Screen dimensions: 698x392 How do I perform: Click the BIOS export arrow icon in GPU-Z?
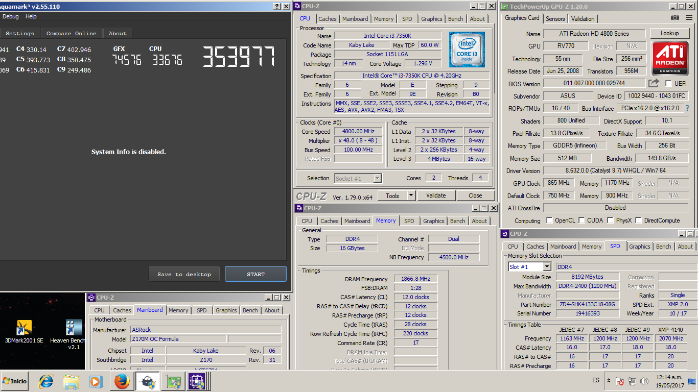point(654,83)
